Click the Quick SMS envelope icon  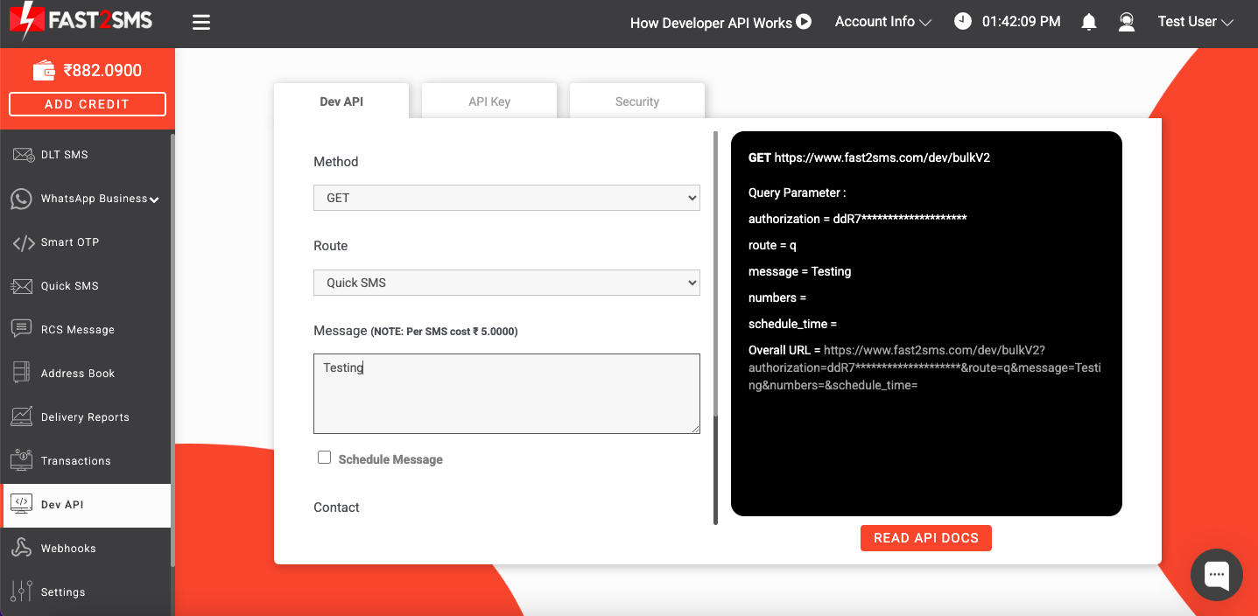click(x=22, y=286)
